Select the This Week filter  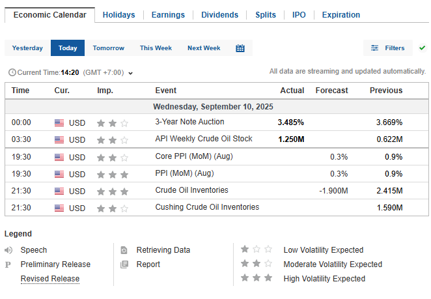(156, 48)
